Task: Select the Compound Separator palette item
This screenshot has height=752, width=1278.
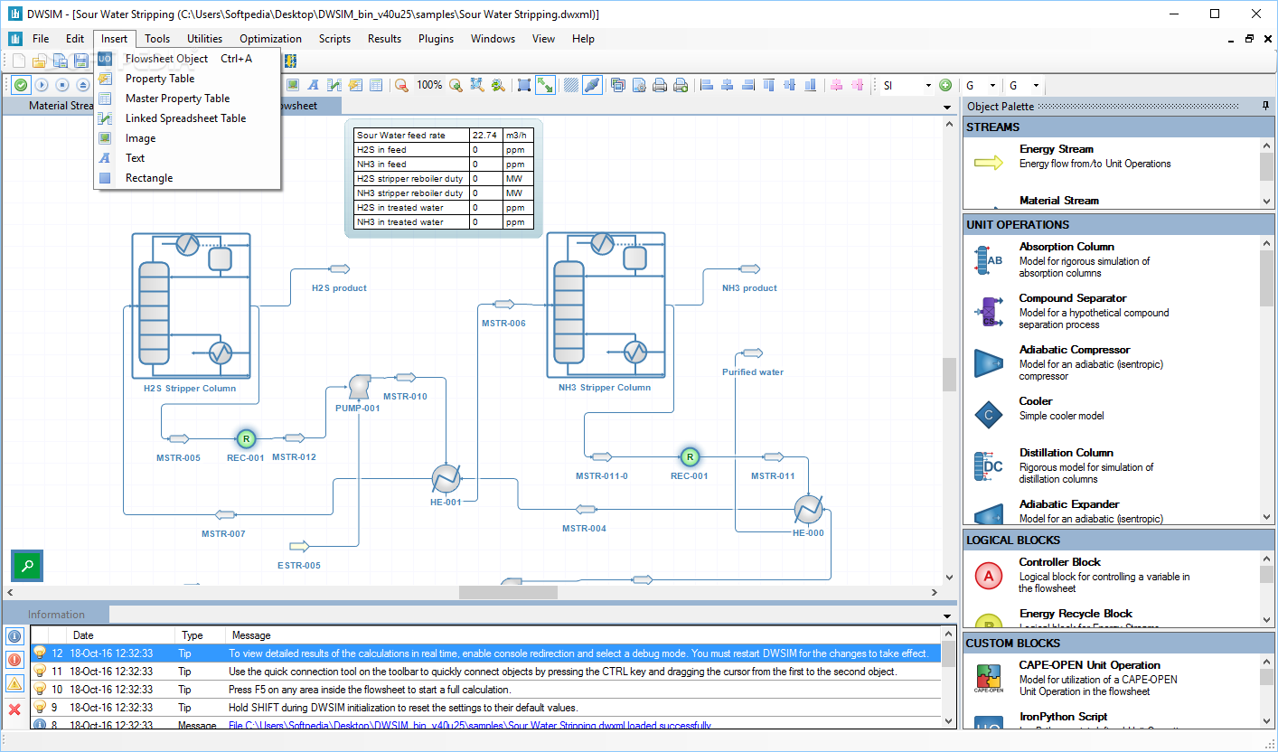Action: tap(1111, 311)
